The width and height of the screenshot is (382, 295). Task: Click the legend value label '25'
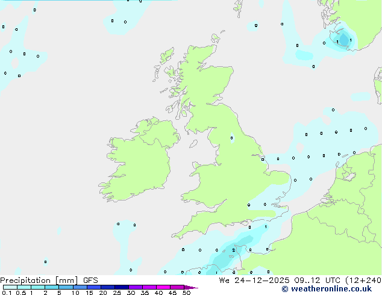(x=117, y=293)
